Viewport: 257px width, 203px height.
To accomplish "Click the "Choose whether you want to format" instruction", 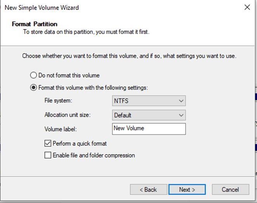I will click(129, 56).
